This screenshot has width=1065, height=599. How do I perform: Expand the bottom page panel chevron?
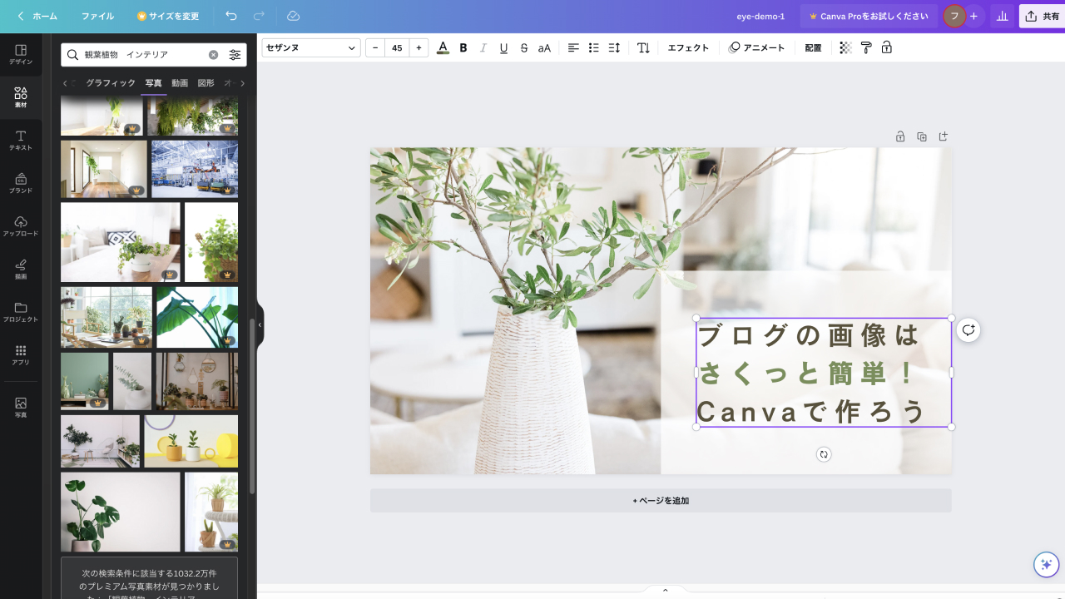pos(665,590)
